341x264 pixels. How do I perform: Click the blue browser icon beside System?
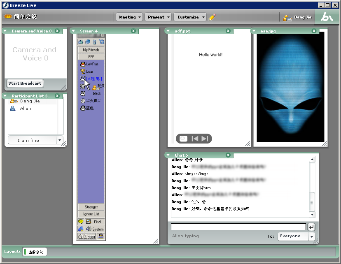[81, 229]
